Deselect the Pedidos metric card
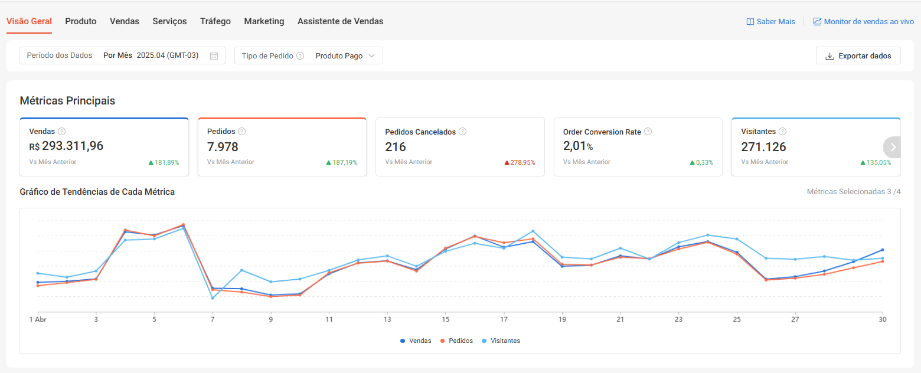 (282, 148)
